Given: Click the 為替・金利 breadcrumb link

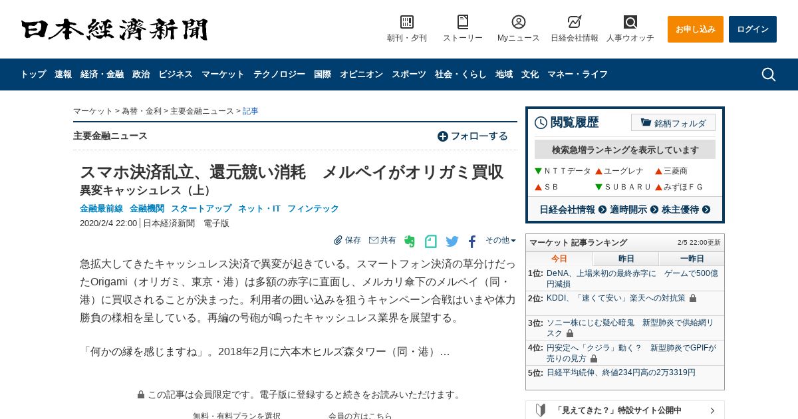Looking at the screenshot, I should point(142,111).
